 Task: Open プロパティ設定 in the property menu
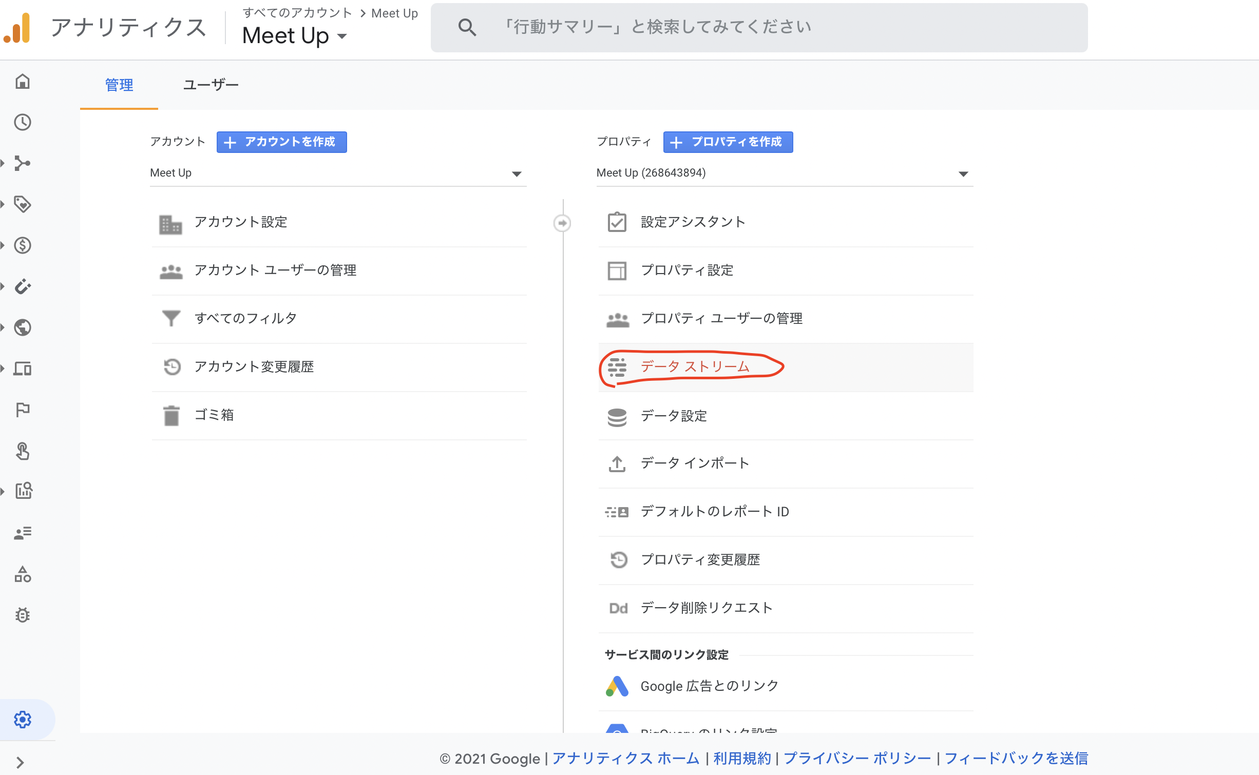[786, 270]
